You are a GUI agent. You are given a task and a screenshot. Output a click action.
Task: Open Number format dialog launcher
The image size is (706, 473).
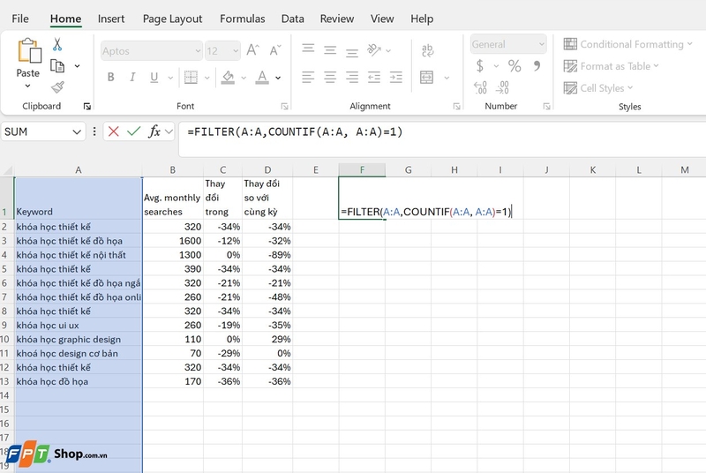(x=546, y=106)
